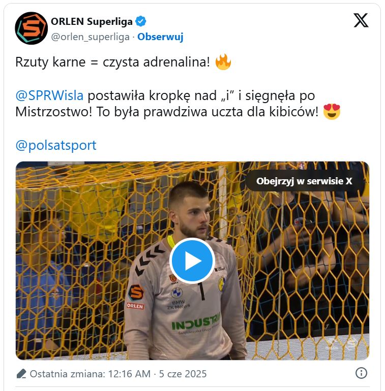
Task: Click the heart-eyes emoji
Action: click(332, 112)
